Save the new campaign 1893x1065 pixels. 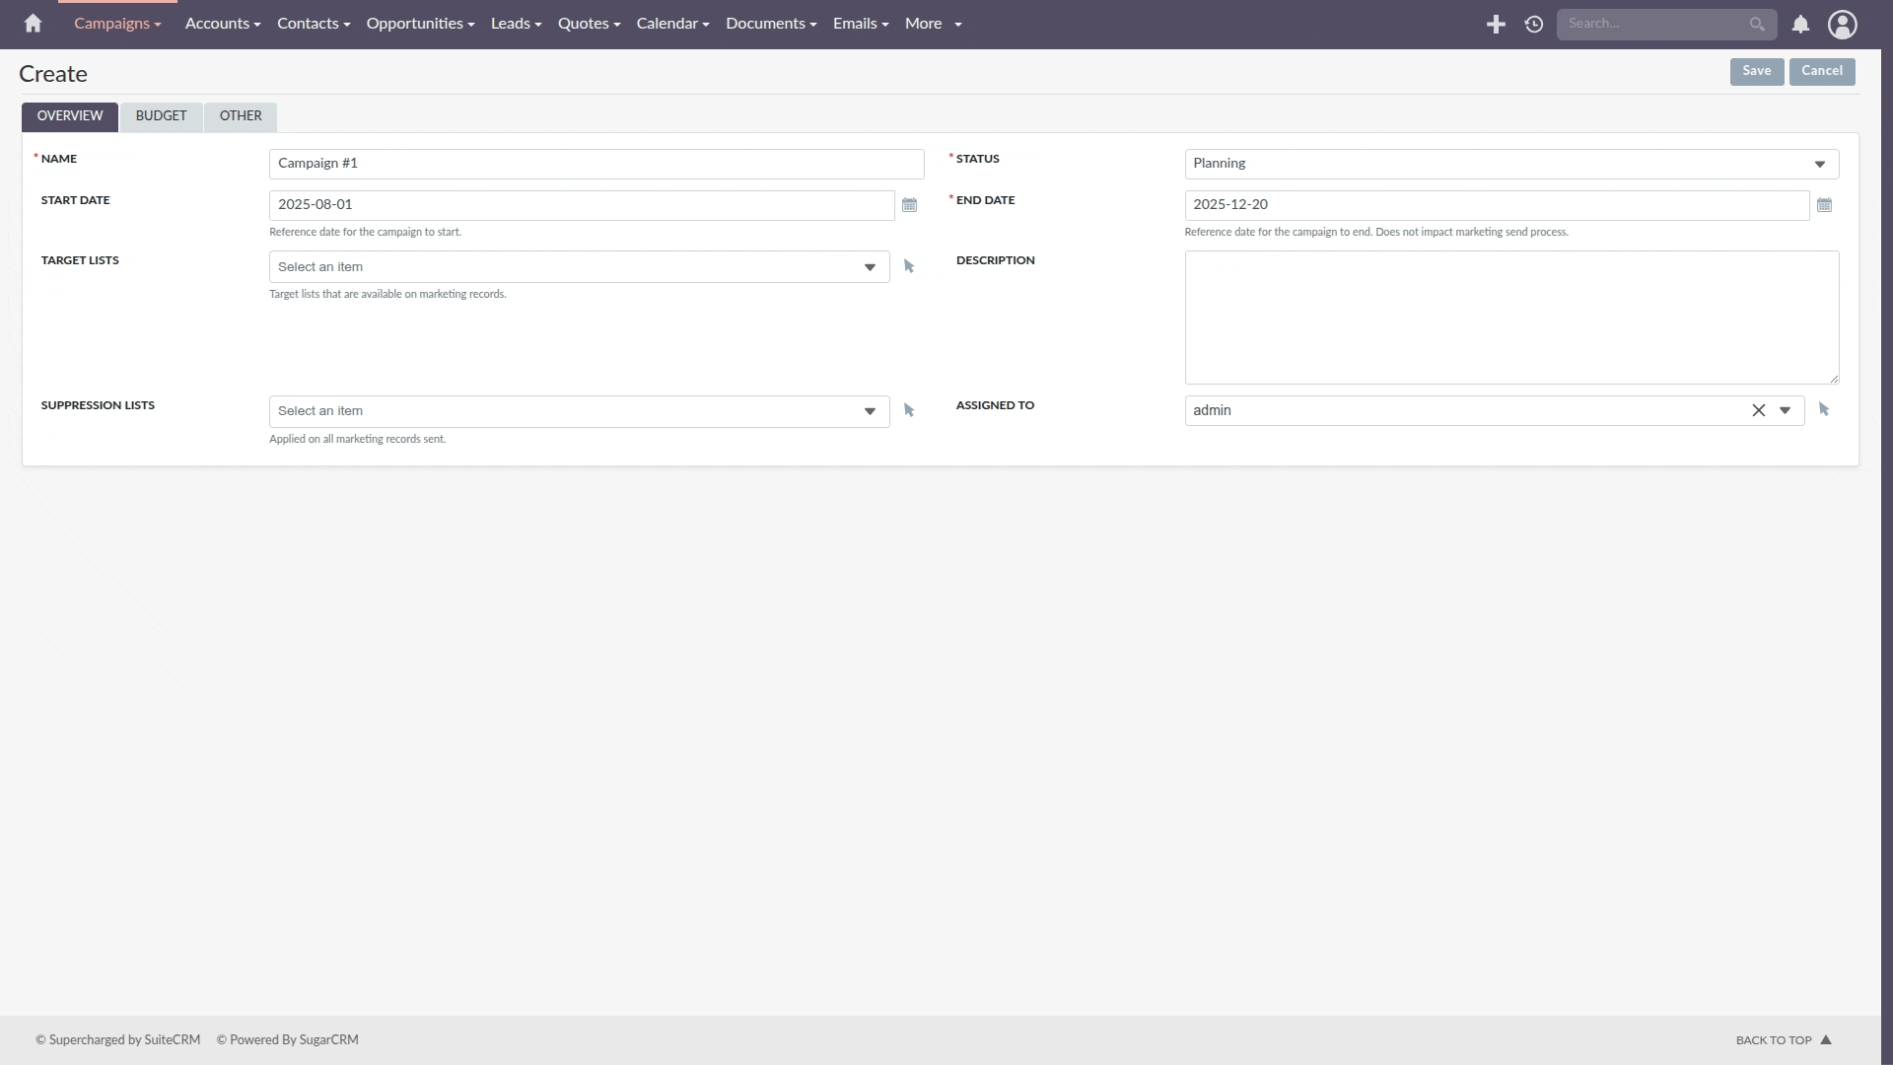click(1756, 71)
